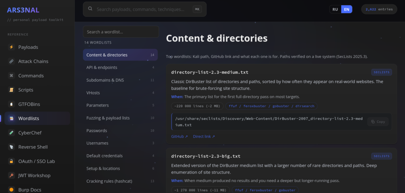This screenshot has width=405, height=193.
Task: Click the ⌘K shortcut badge
Action: 197,10
